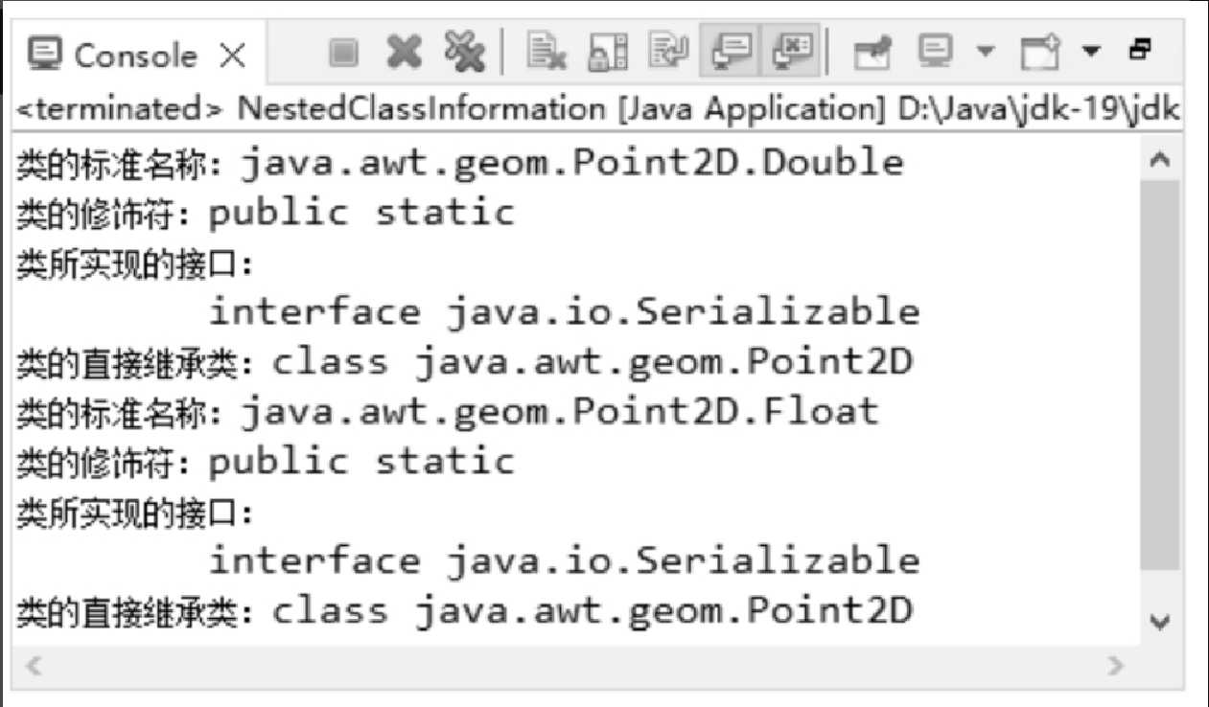1209x707 pixels.
Task: Click the vertical scrollbar down arrow
Action: 1160,622
